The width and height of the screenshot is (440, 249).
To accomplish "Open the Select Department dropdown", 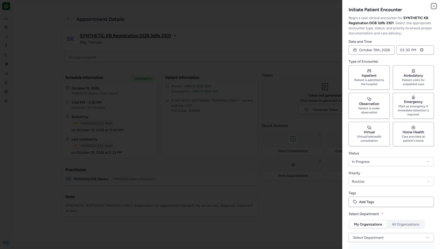I will [391, 238].
